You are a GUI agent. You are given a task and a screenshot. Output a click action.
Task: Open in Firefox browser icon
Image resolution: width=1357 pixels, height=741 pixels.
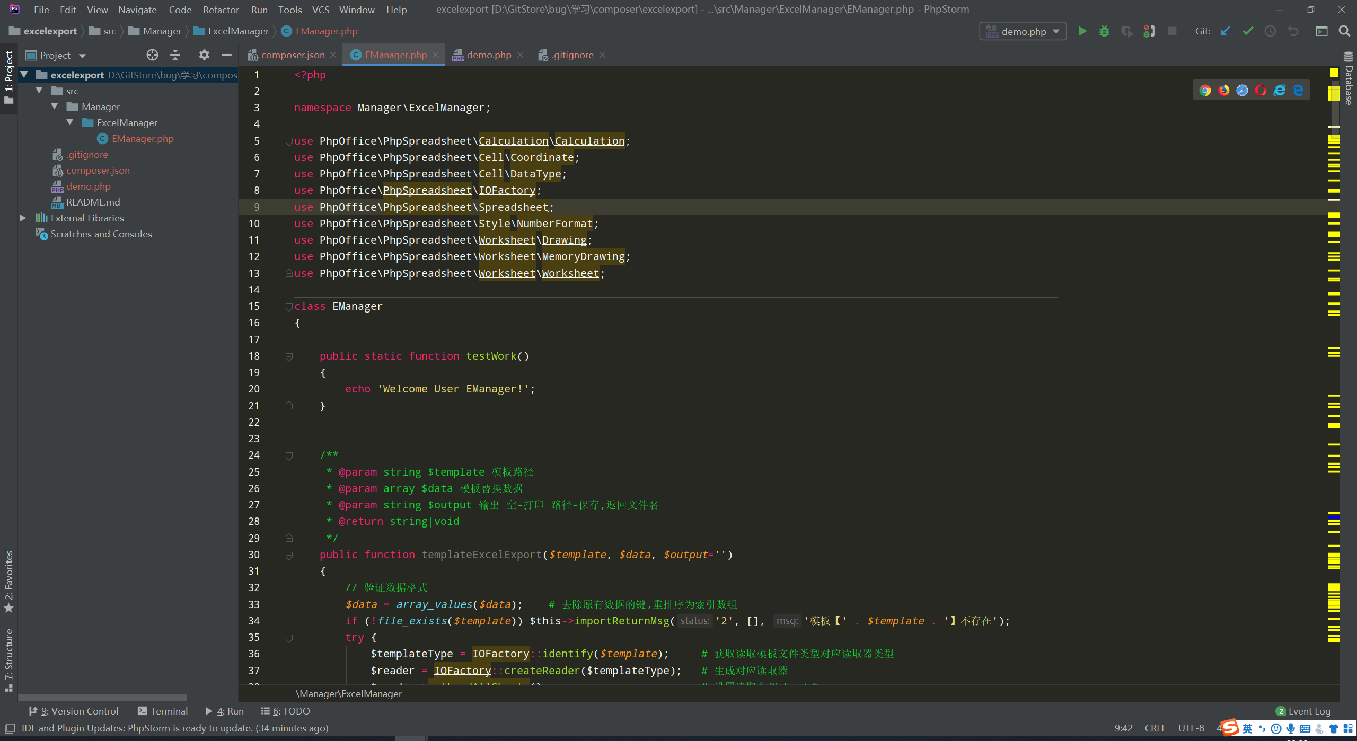1223,91
